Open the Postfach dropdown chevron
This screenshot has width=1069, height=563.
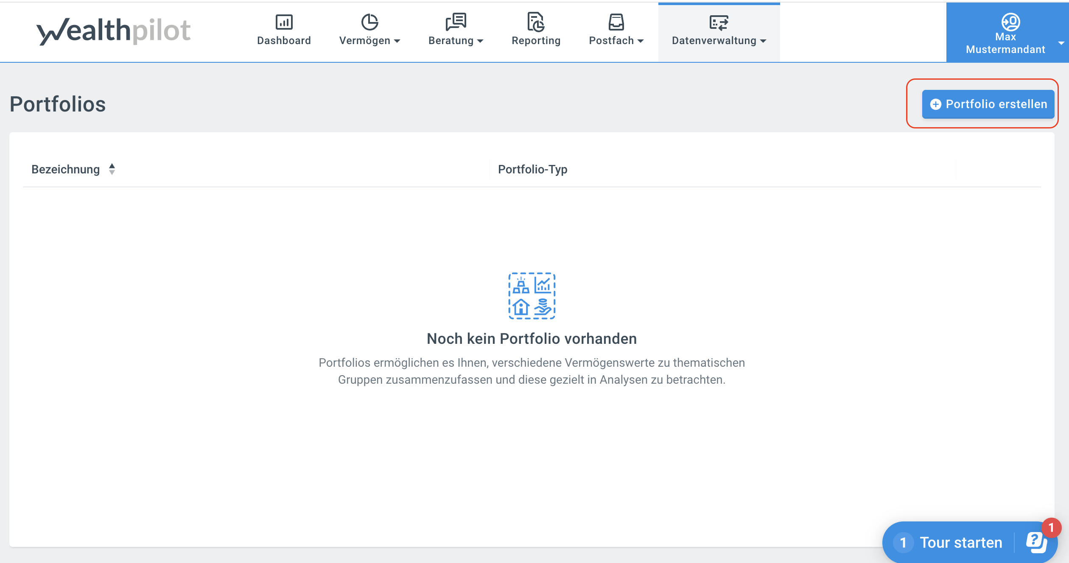[641, 42]
